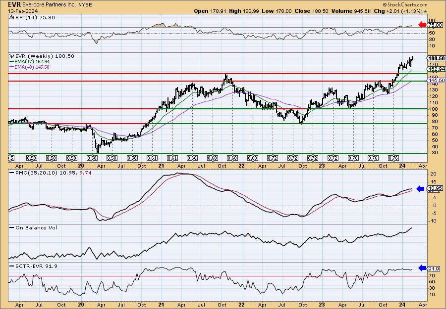
Task: Click the 162.94 EMA tag on price axis
Action: pos(436,69)
